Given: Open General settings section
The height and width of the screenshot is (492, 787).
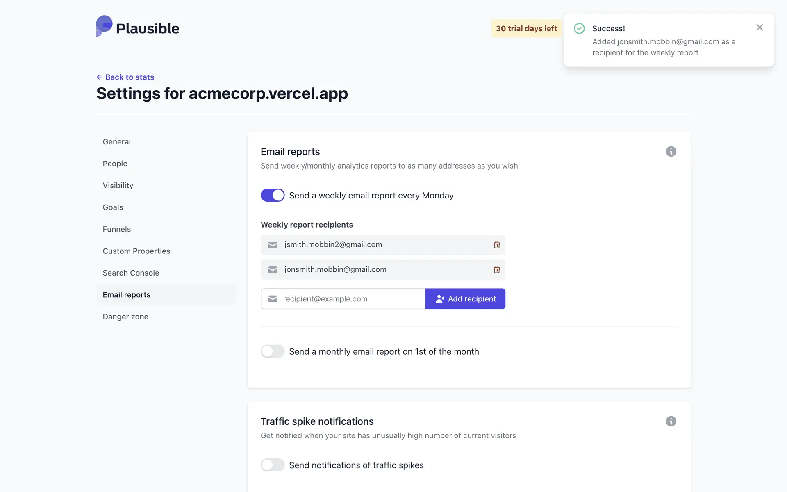Looking at the screenshot, I should (117, 142).
